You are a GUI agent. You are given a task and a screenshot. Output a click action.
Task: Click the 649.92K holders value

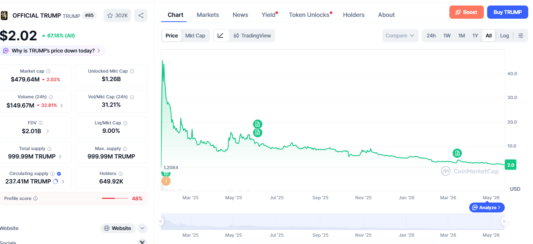coord(111,181)
